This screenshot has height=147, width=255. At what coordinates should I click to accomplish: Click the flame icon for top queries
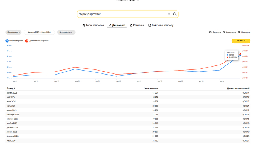coord(84,25)
